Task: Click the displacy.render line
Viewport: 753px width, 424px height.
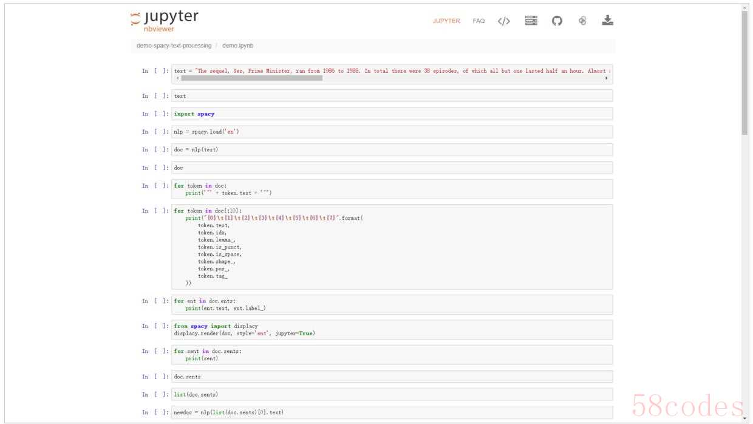Action: click(x=244, y=333)
